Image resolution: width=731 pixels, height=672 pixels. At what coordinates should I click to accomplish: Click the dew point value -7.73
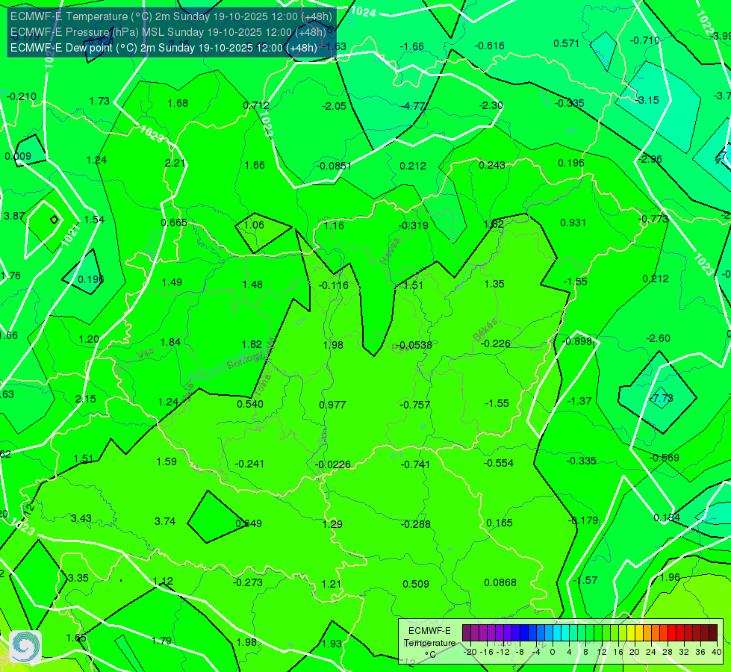pyautogui.click(x=662, y=398)
